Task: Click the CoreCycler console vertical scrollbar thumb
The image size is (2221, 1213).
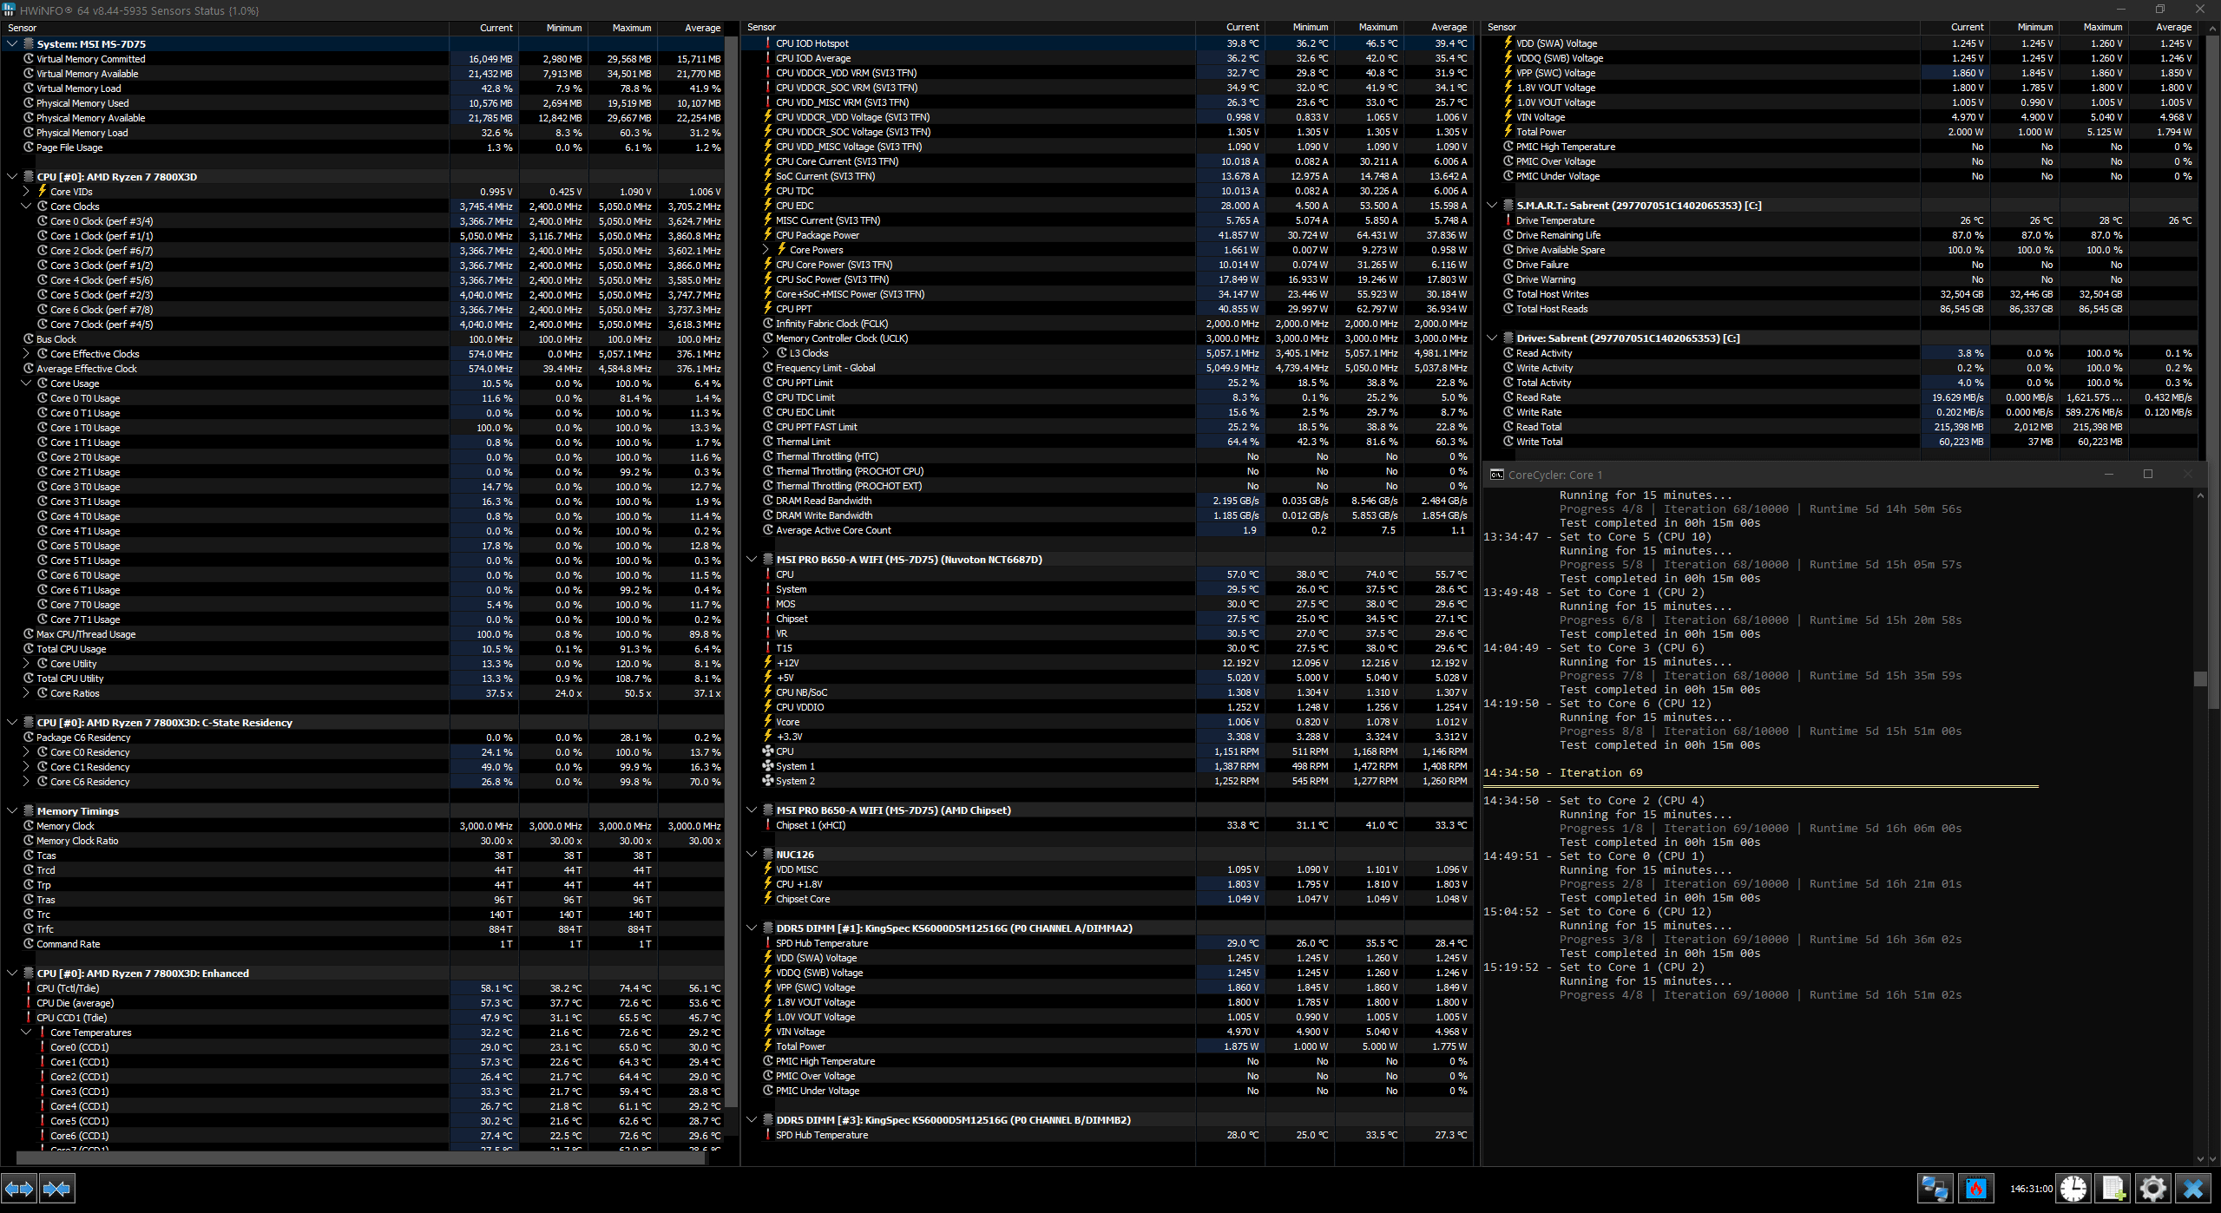Action: point(2200,679)
